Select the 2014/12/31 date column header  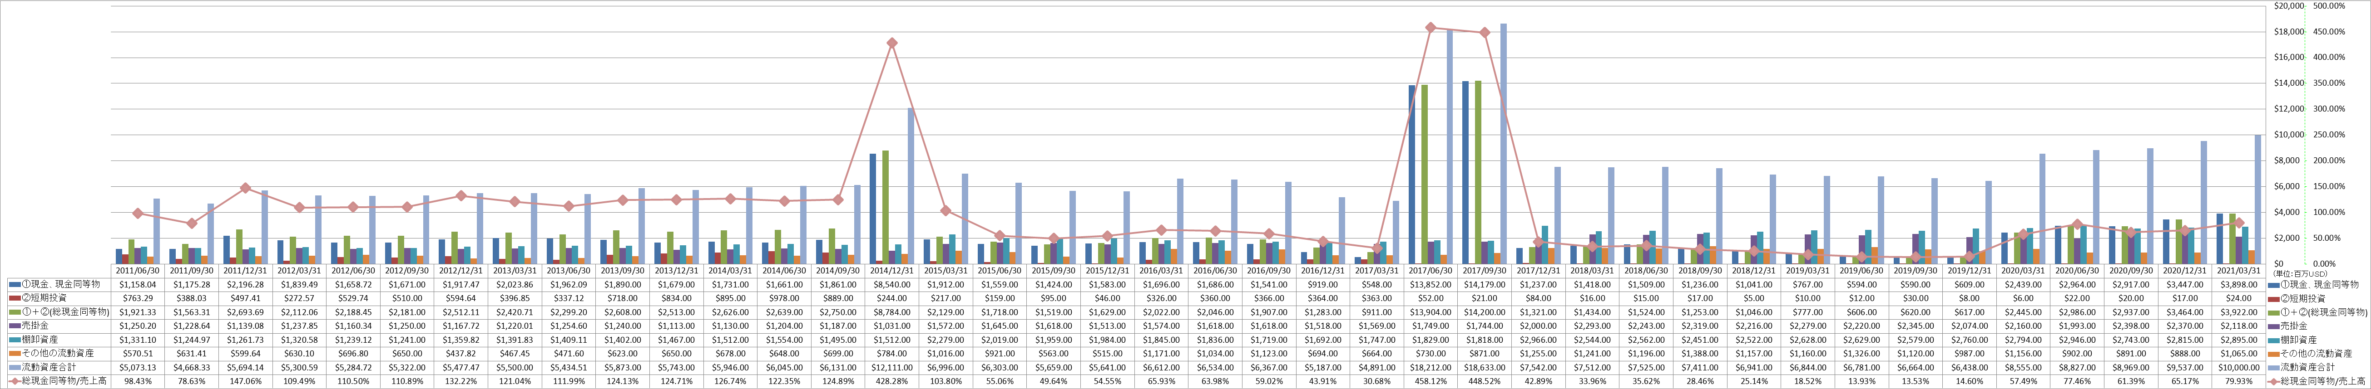(892, 271)
